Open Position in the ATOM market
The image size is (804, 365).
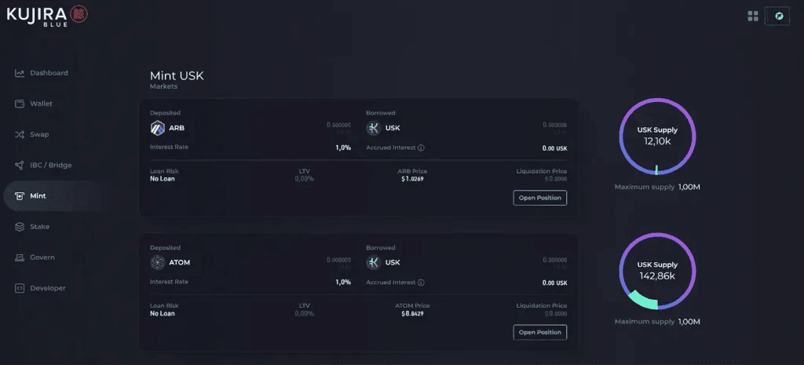[x=540, y=332]
